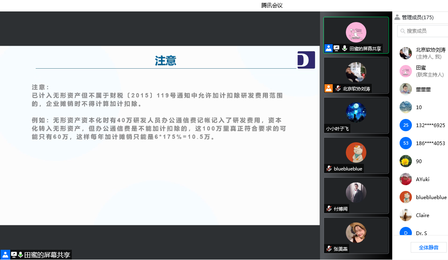Click the microphone icon on 田蜜's video tile
Viewport: 448px width, 260px height.
tap(345, 48)
